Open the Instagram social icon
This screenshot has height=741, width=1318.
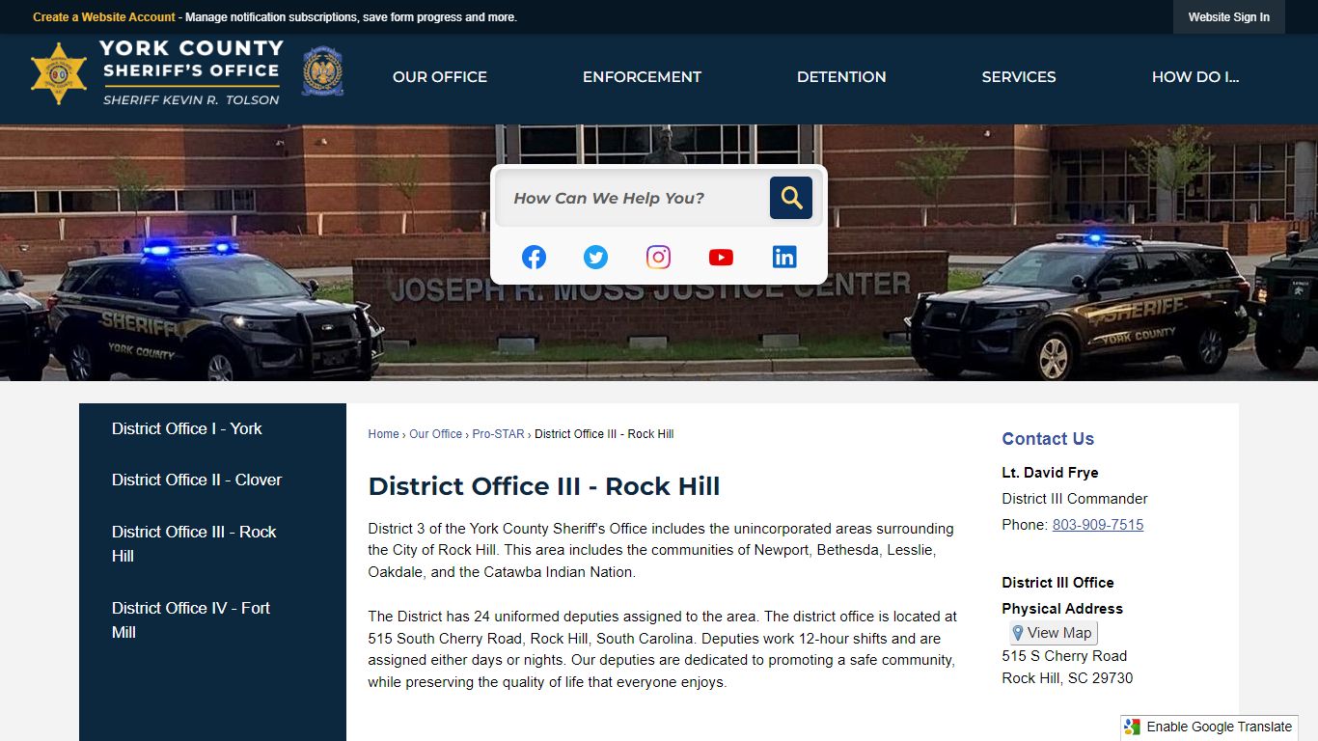point(658,257)
